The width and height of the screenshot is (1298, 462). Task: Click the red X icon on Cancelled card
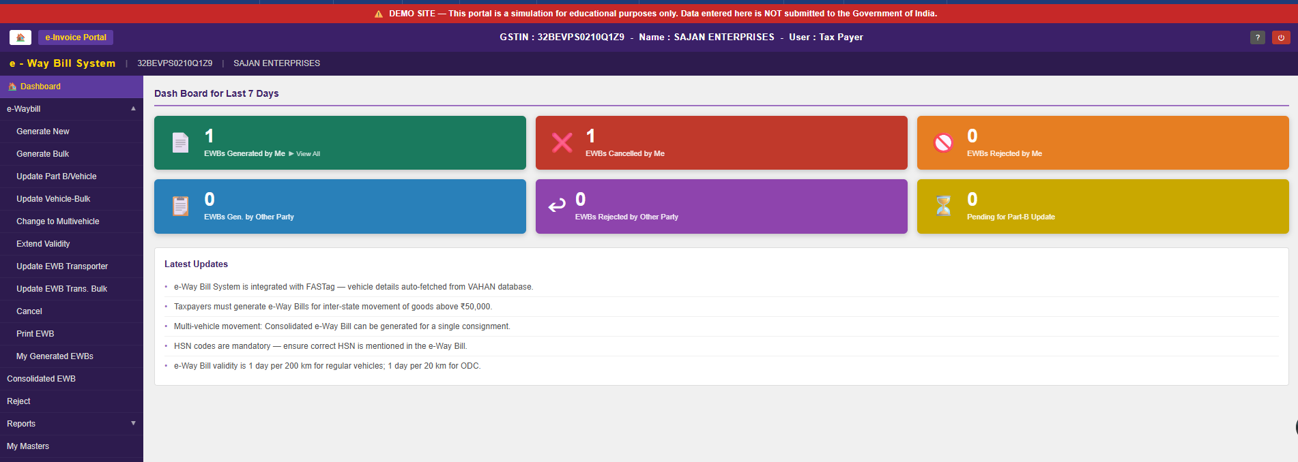[562, 142]
